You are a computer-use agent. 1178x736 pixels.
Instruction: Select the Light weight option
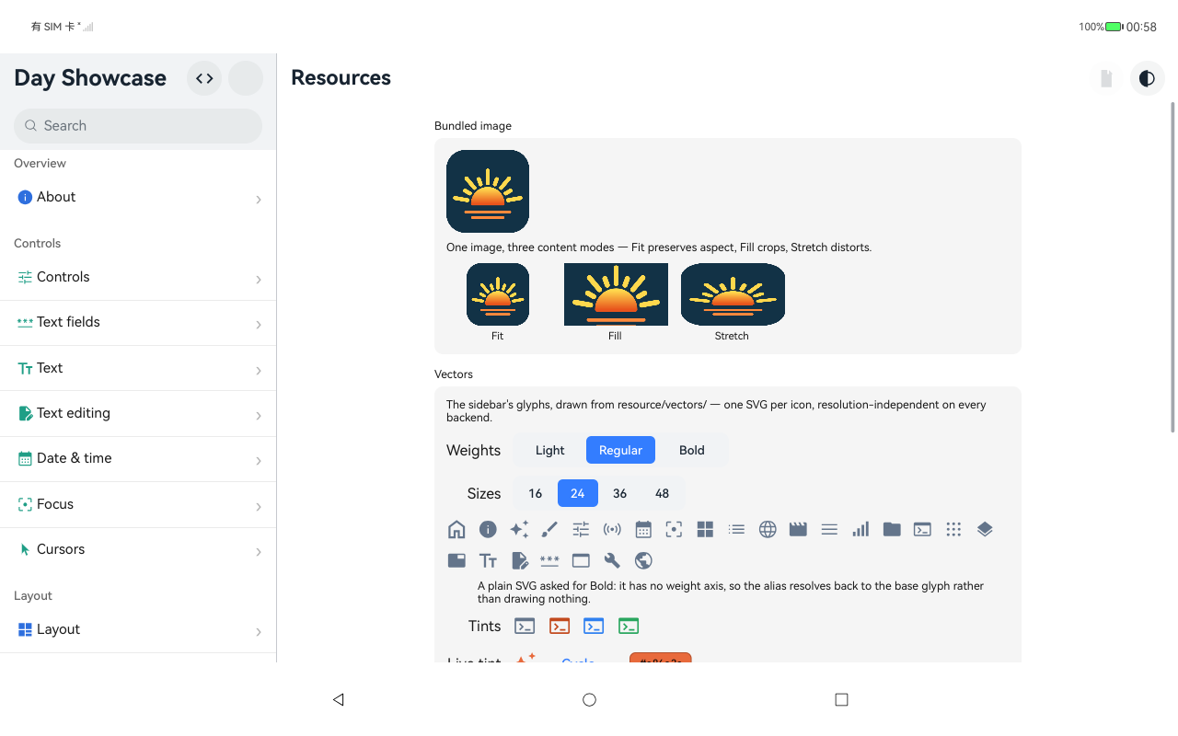point(549,450)
